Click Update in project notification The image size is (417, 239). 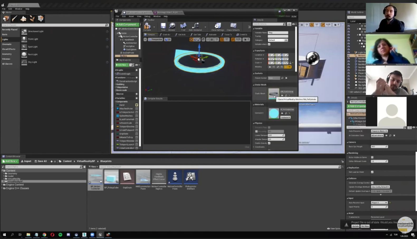[x=355, y=226]
